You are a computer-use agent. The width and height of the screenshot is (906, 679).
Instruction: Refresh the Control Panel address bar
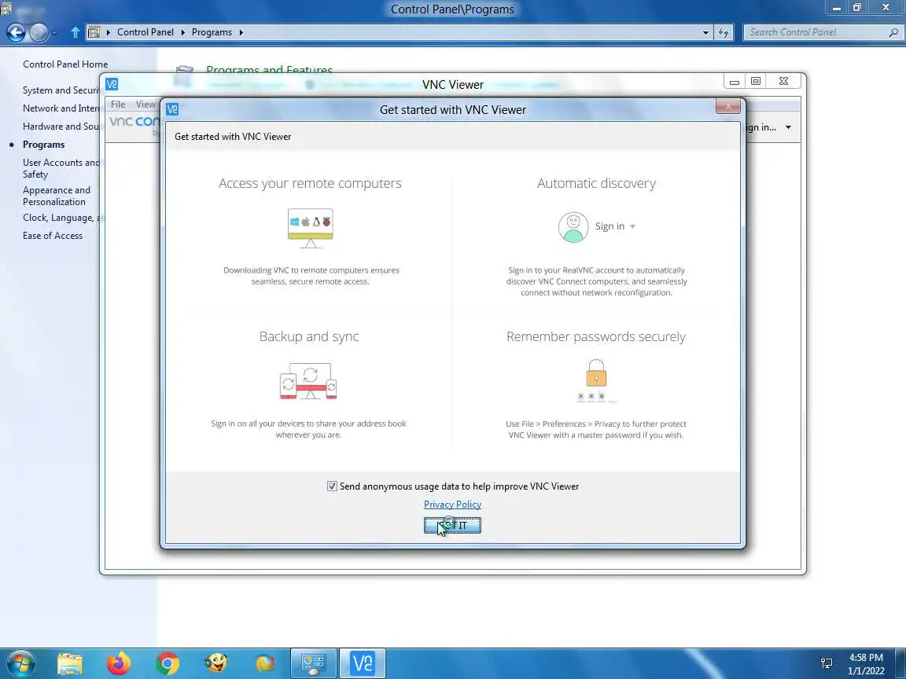[x=724, y=33]
